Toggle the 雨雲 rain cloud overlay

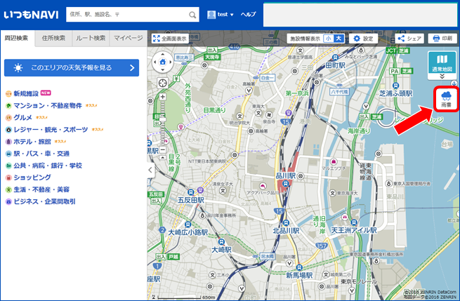[446, 99]
